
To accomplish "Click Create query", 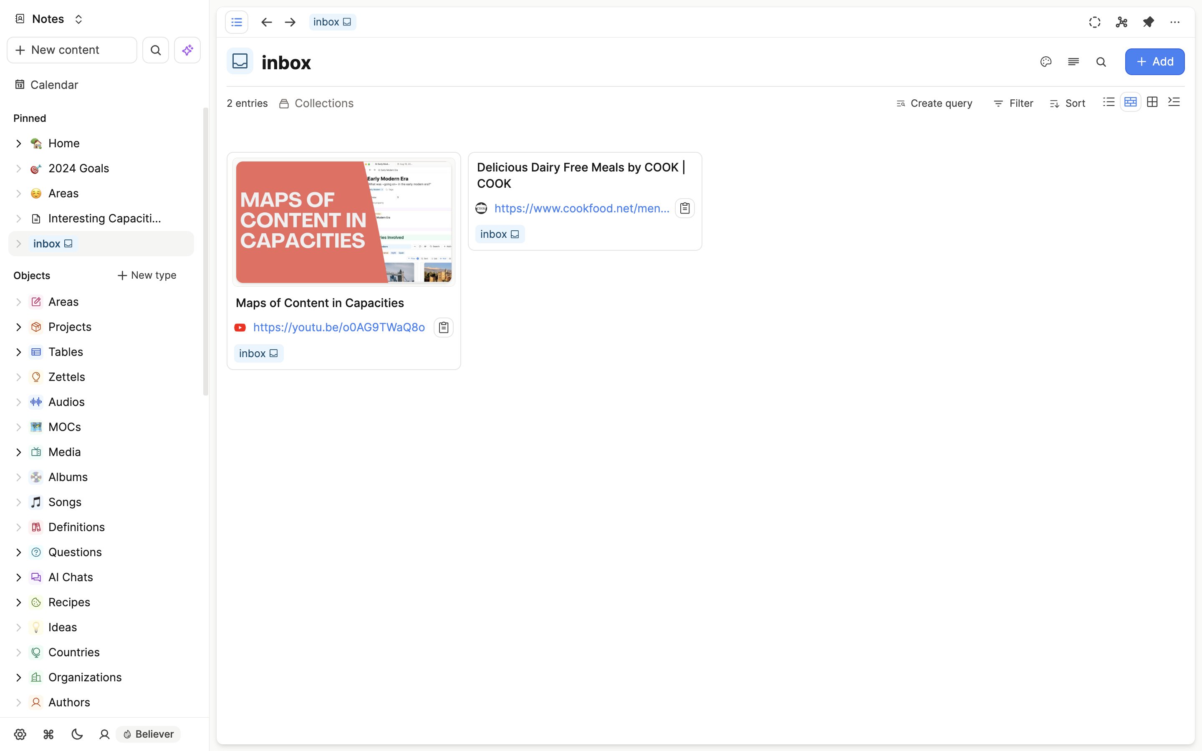I will pyautogui.click(x=934, y=103).
